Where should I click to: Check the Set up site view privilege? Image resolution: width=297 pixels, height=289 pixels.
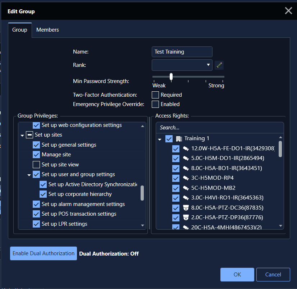click(36, 165)
